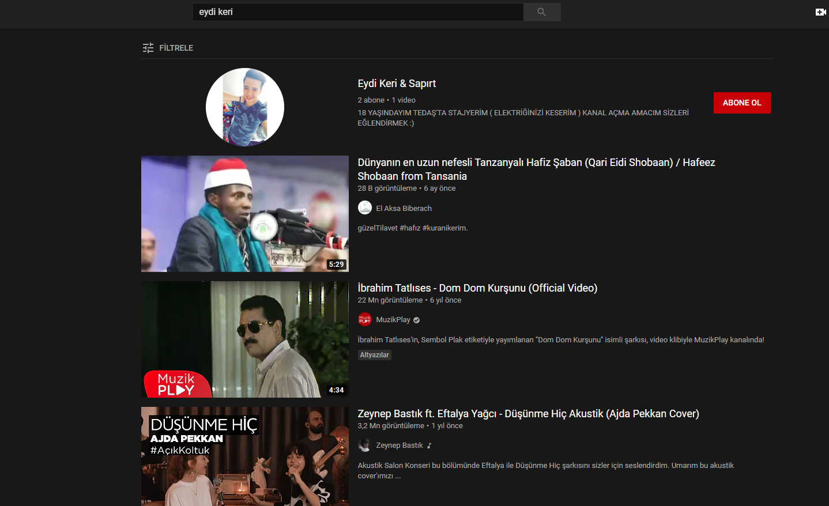This screenshot has width=829, height=506.
Task: Click the '28 B görüntüleme • 6 ay önce' text
Action: click(x=406, y=188)
